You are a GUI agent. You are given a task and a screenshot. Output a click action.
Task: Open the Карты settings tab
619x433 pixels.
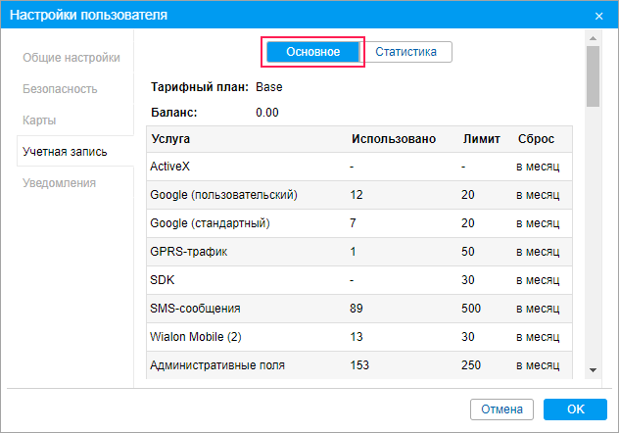(39, 120)
